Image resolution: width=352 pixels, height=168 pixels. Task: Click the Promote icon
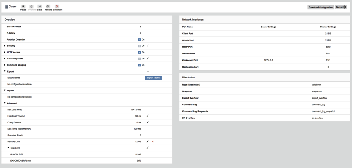click(32, 6)
